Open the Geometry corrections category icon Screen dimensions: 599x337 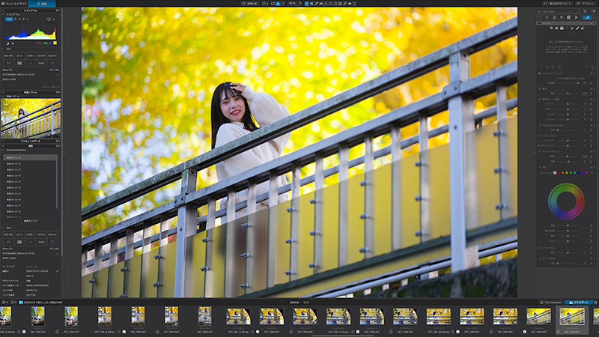pyautogui.click(x=569, y=17)
